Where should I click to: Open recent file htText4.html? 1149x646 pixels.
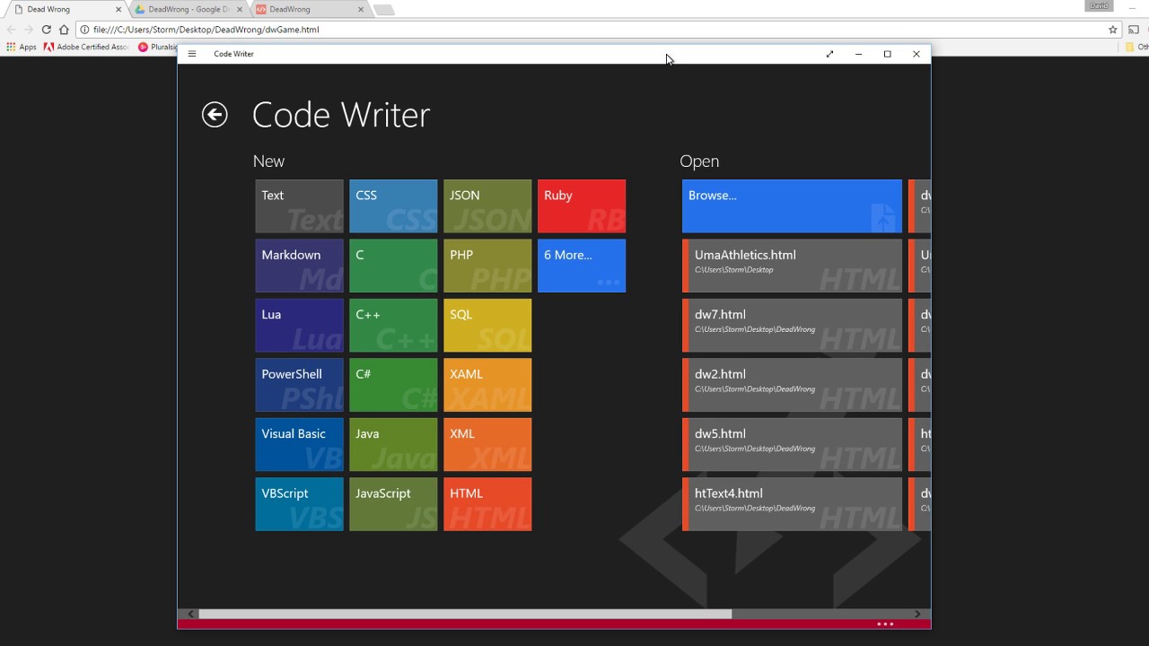tap(792, 504)
